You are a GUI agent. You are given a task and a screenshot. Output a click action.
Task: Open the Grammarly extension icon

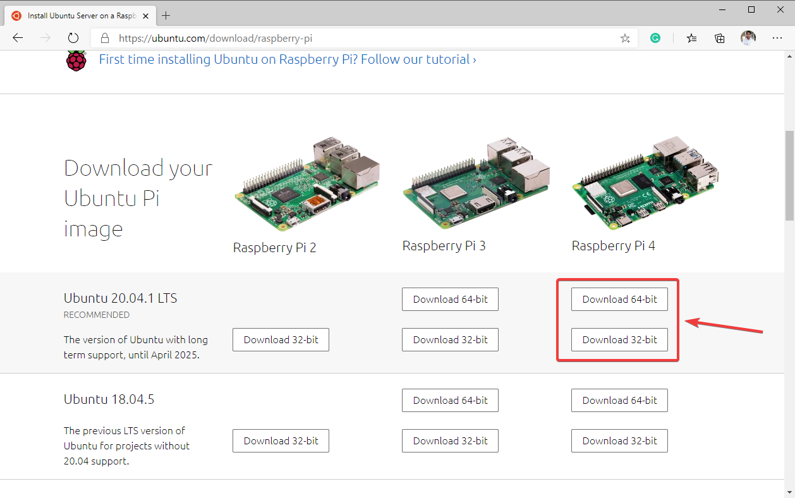pos(655,38)
